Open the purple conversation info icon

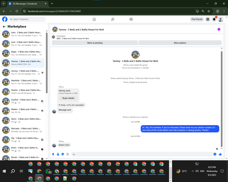tap(219, 29)
